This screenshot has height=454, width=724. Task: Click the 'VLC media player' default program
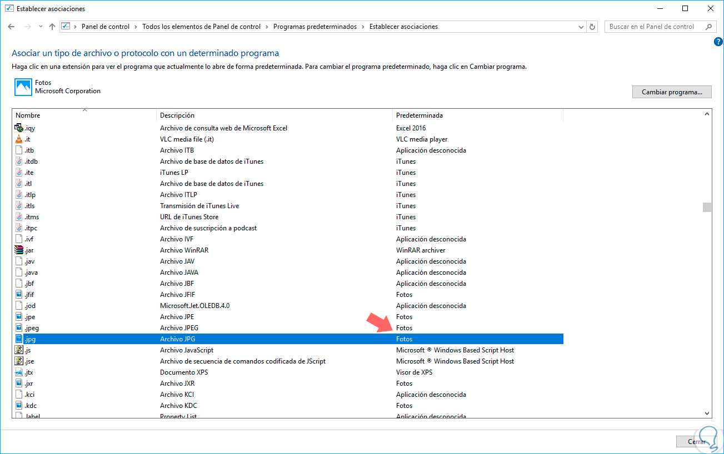click(x=422, y=139)
